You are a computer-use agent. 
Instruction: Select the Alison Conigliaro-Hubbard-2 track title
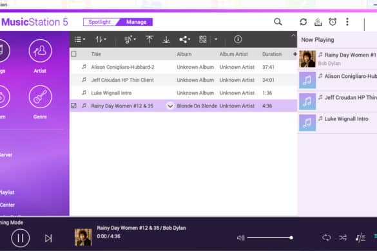click(x=122, y=67)
